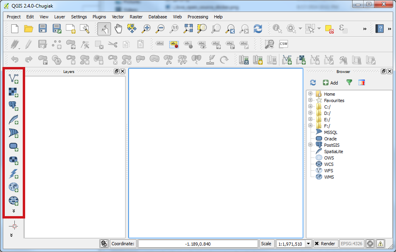Click the Add button in Browser panel
Image resolution: width=396 pixels, height=252 pixels.
pyautogui.click(x=330, y=83)
